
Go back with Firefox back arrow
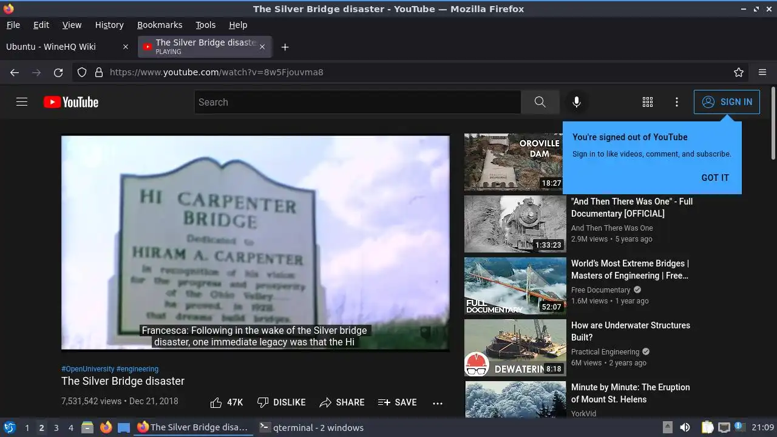15,72
